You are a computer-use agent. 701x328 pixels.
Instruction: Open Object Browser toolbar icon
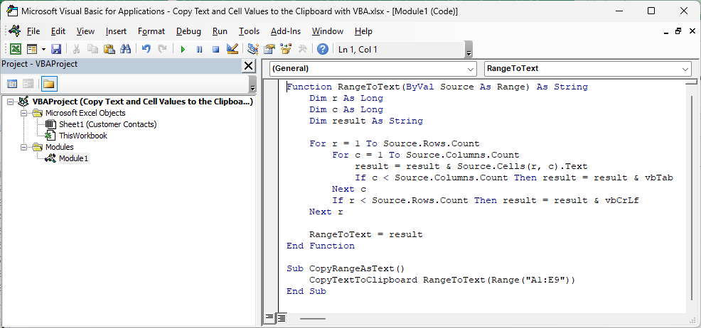[286, 49]
